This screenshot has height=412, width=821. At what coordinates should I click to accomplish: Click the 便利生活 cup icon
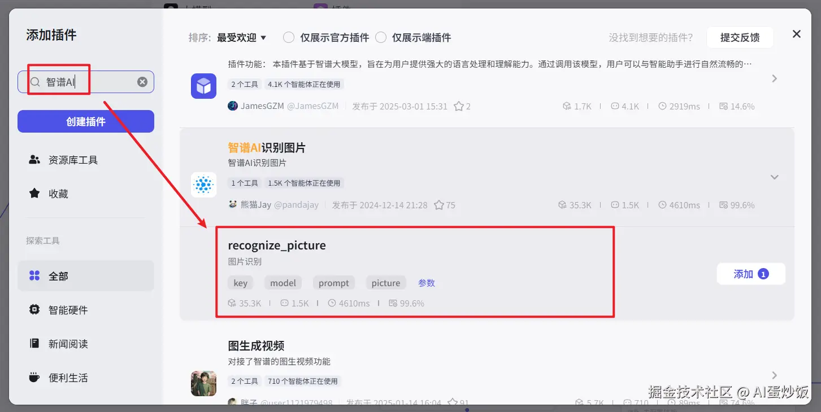34,378
